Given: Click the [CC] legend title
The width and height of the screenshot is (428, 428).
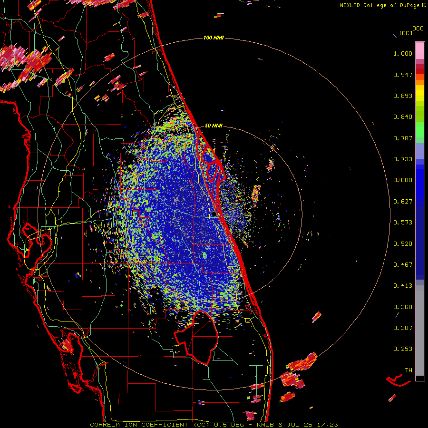Looking at the screenshot, I should [x=406, y=33].
